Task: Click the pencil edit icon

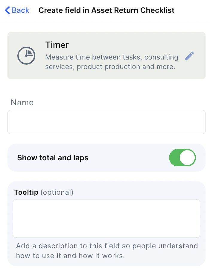Action: pos(189,56)
